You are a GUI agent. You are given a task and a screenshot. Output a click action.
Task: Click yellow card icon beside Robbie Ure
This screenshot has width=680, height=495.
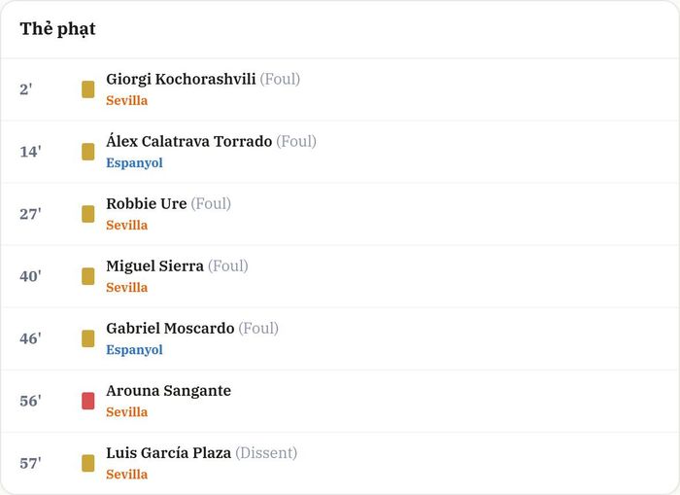click(x=88, y=214)
